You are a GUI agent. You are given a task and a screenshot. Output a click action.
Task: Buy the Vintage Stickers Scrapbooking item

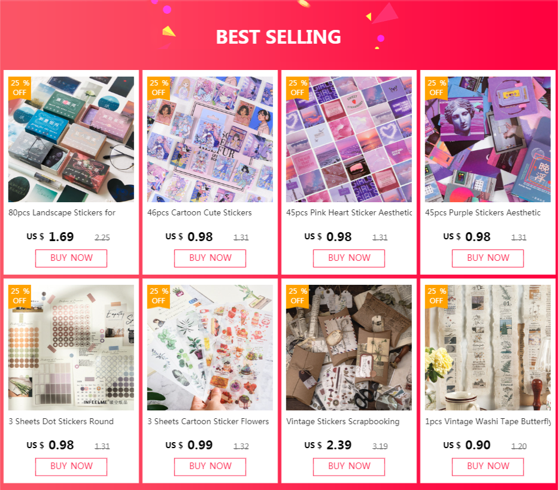tap(348, 467)
